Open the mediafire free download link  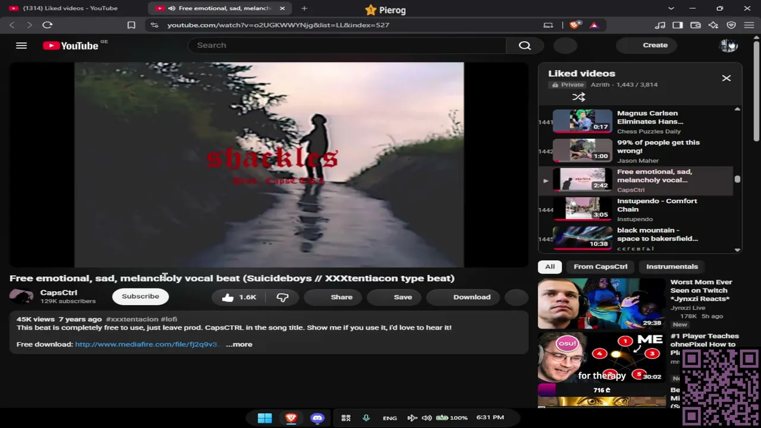pos(146,344)
